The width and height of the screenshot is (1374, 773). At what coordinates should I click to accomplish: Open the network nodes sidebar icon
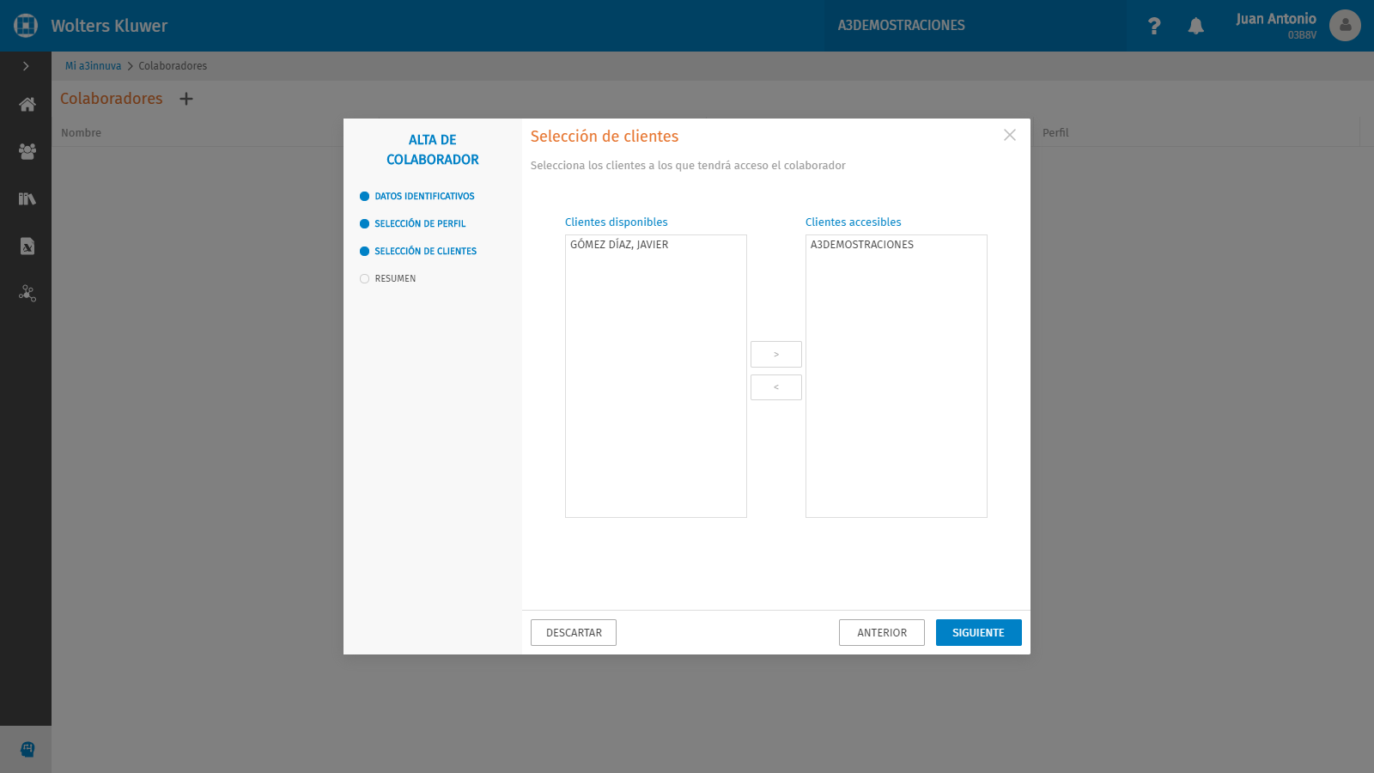click(x=27, y=294)
